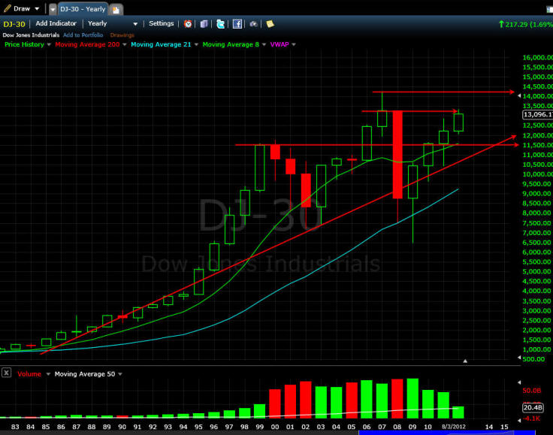553x435 pixels.
Task: Expand the Moving Average 8 dropdown arrow
Action: click(264, 44)
